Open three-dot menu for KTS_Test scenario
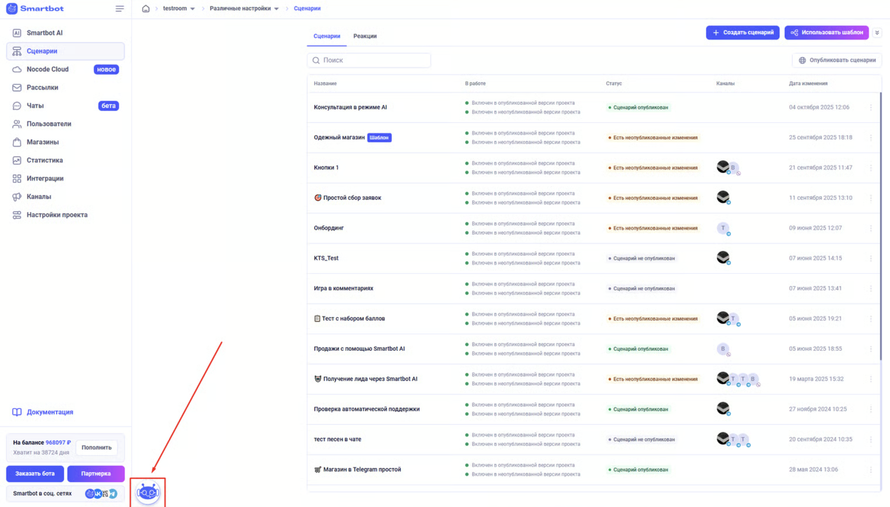Image resolution: width=890 pixels, height=507 pixels. coord(871,258)
